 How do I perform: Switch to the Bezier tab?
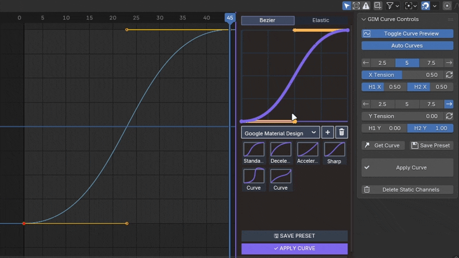coord(267,20)
